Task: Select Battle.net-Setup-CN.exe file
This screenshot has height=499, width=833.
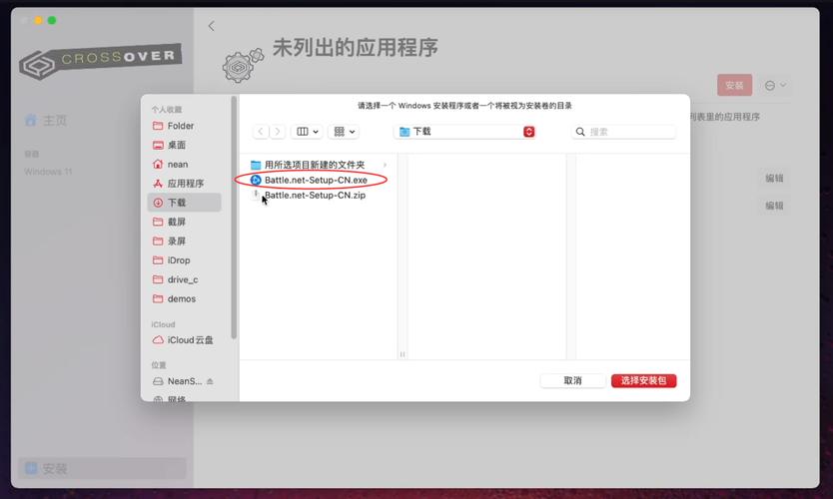Action: [x=316, y=180]
